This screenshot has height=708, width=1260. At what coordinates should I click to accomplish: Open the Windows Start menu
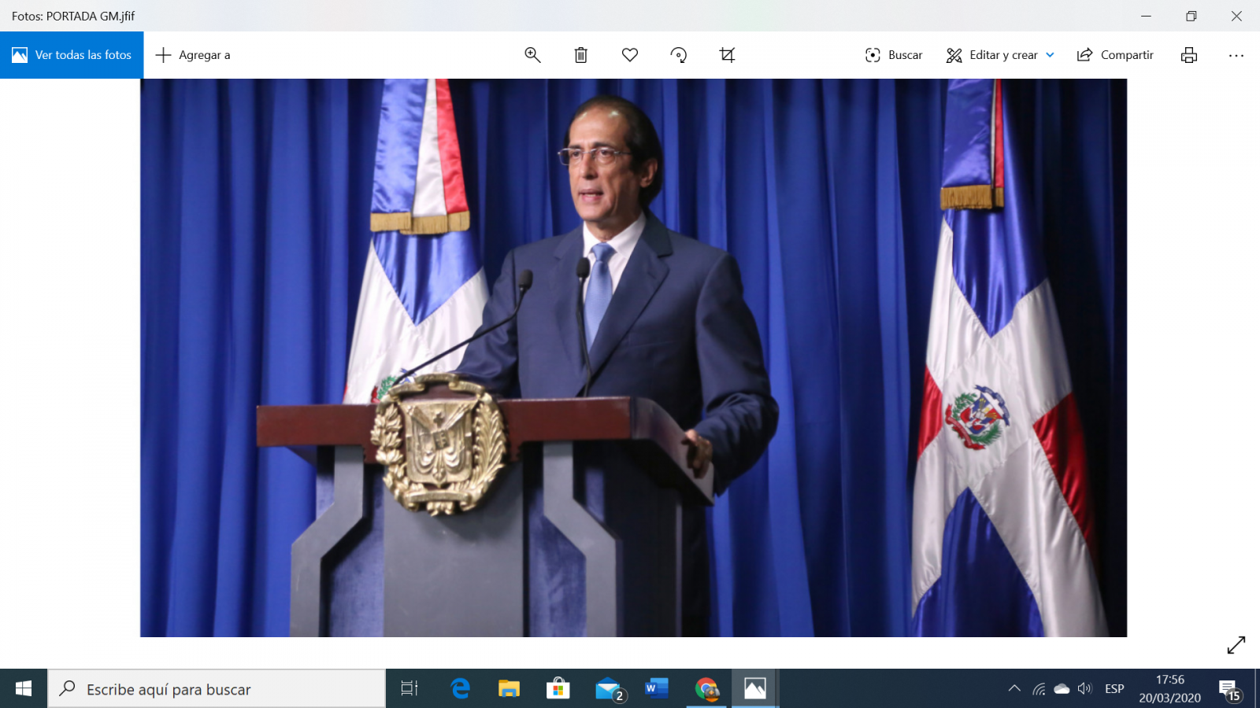(24, 689)
